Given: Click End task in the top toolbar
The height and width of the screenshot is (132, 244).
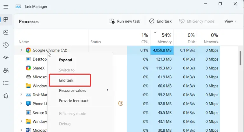Looking at the screenshot, I should [x=160, y=21].
